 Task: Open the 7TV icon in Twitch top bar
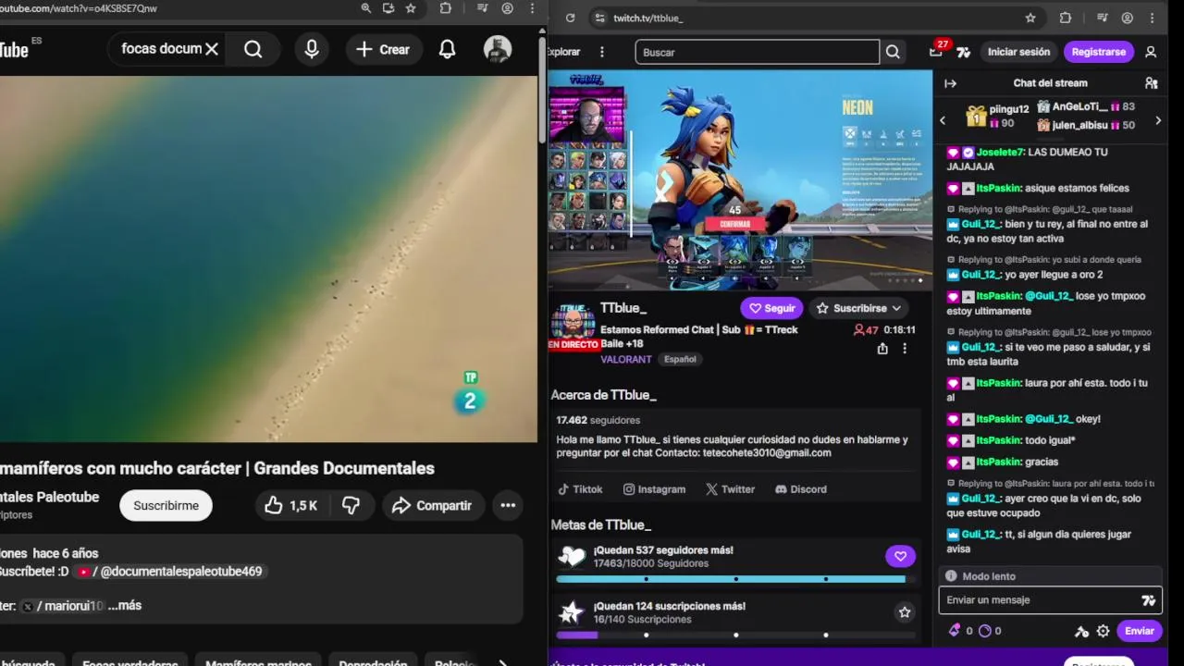coord(963,52)
